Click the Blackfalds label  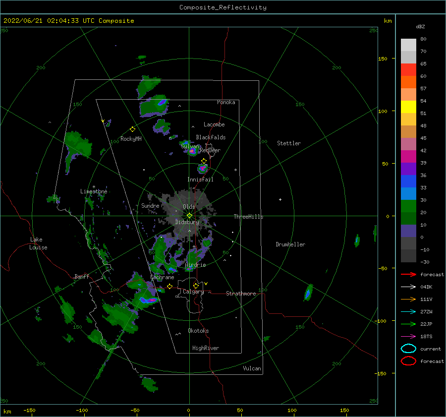click(x=211, y=137)
